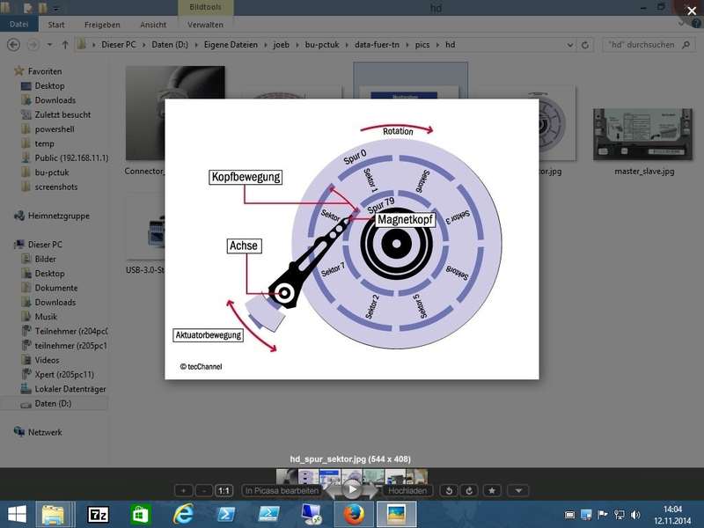Open Firefox from the taskbar

[x=354, y=515]
